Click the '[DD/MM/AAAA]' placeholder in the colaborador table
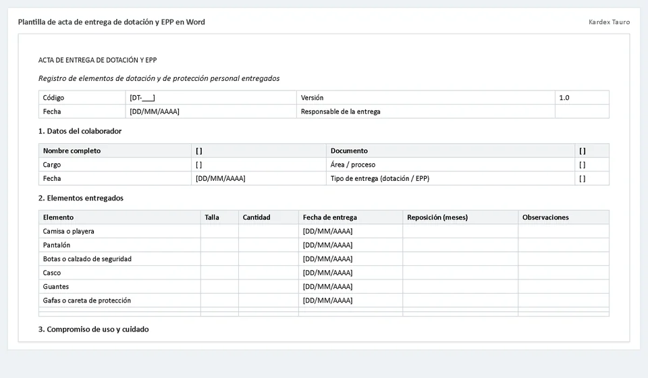Screen dimensions: 648x378 point(220,178)
